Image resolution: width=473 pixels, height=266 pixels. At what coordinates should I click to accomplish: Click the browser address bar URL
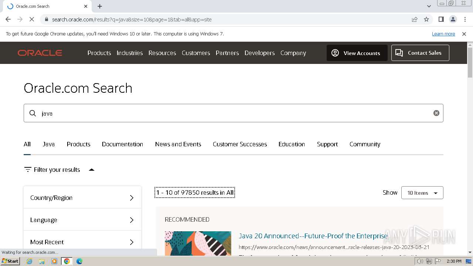point(132,19)
